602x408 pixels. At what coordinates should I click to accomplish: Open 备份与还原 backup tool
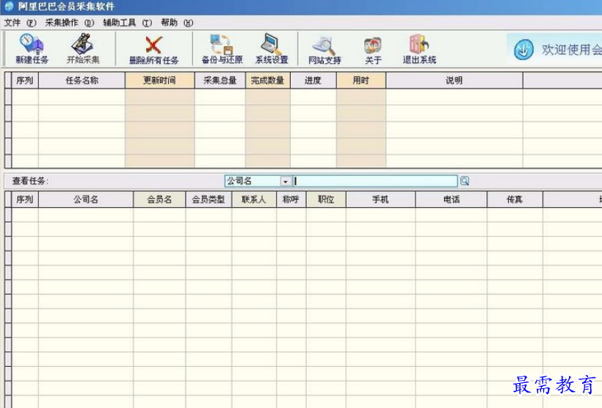point(222,48)
